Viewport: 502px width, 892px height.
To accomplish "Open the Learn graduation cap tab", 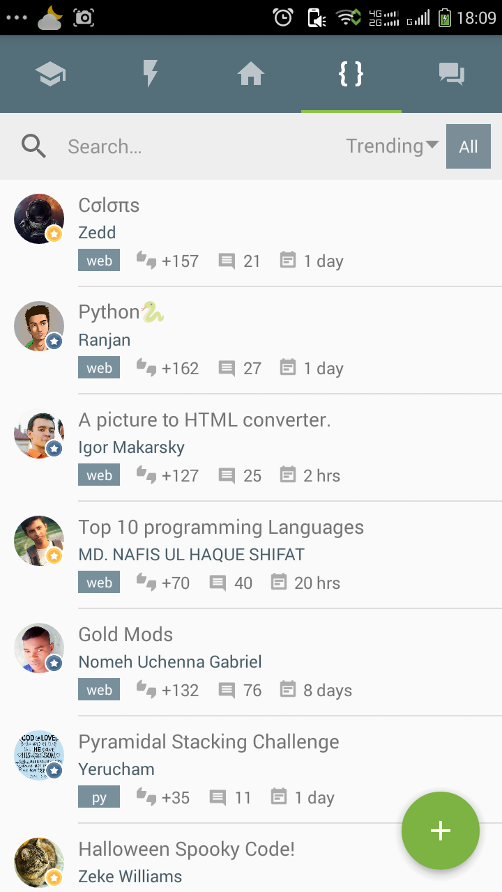I will pos(50,74).
